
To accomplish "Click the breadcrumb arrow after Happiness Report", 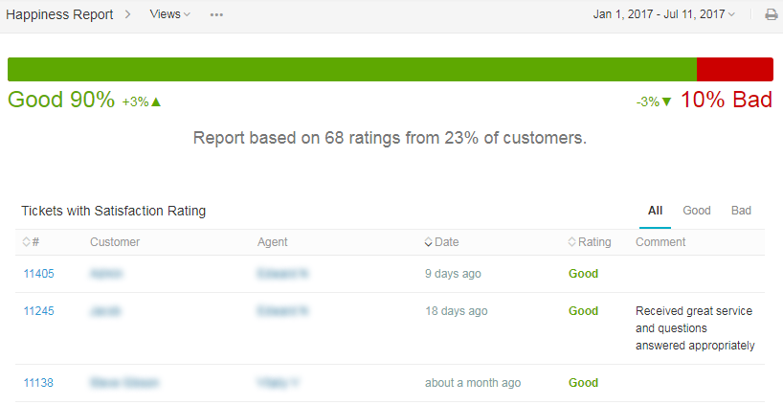I will click(127, 14).
